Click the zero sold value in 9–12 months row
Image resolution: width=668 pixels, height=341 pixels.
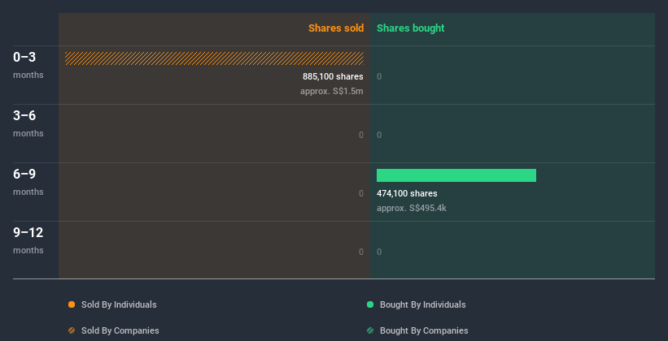coord(361,253)
